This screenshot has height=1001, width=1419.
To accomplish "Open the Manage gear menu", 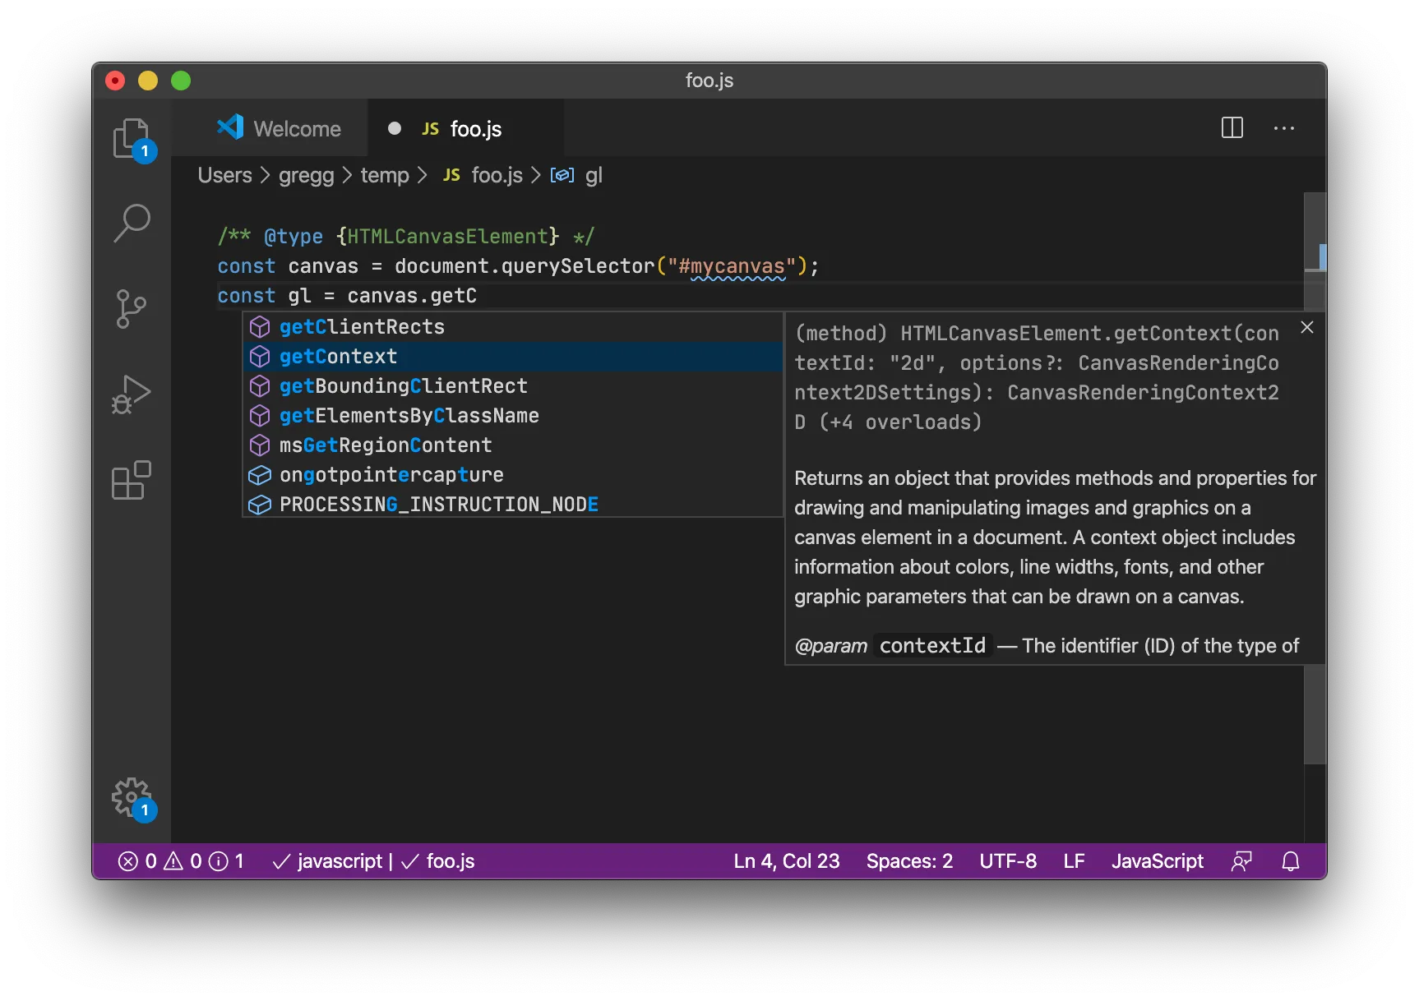I will 132,797.
